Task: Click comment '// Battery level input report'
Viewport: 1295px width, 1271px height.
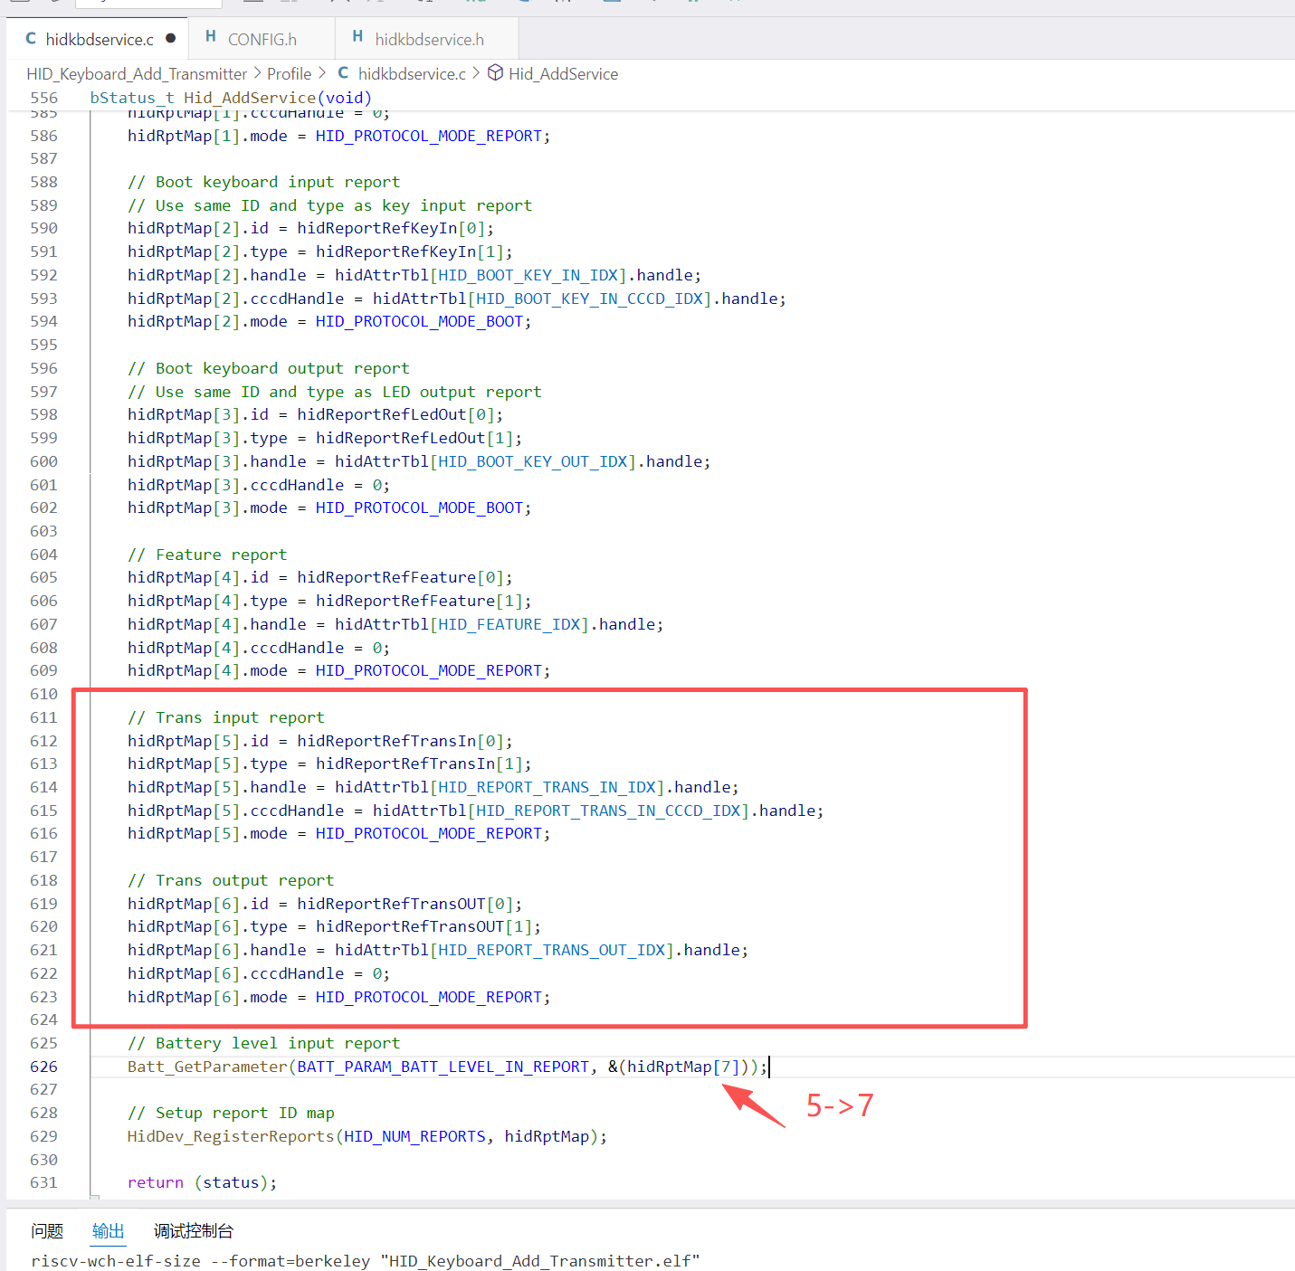Action: click(263, 1043)
